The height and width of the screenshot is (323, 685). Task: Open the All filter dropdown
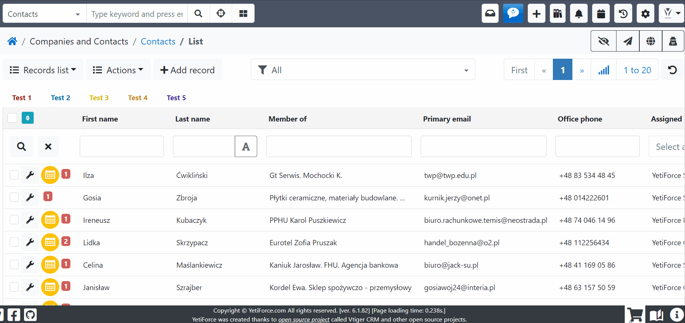tap(363, 70)
